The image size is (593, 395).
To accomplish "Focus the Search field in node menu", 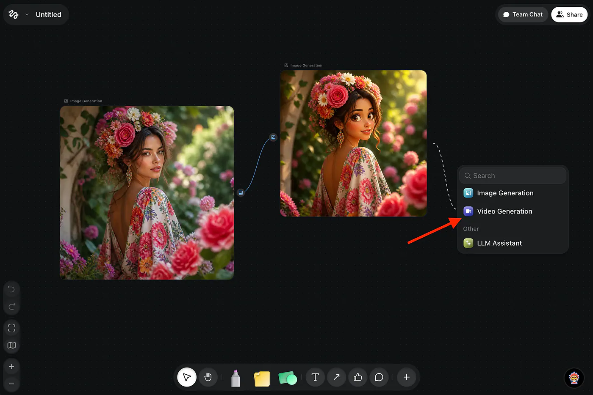I will coord(513,176).
